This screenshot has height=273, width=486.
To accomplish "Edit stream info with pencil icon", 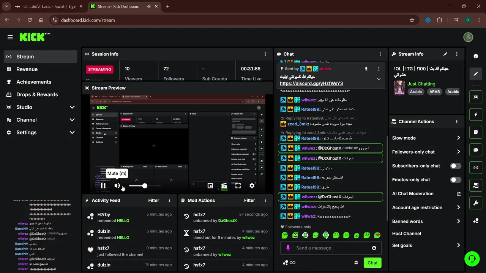I will pyautogui.click(x=445, y=54).
